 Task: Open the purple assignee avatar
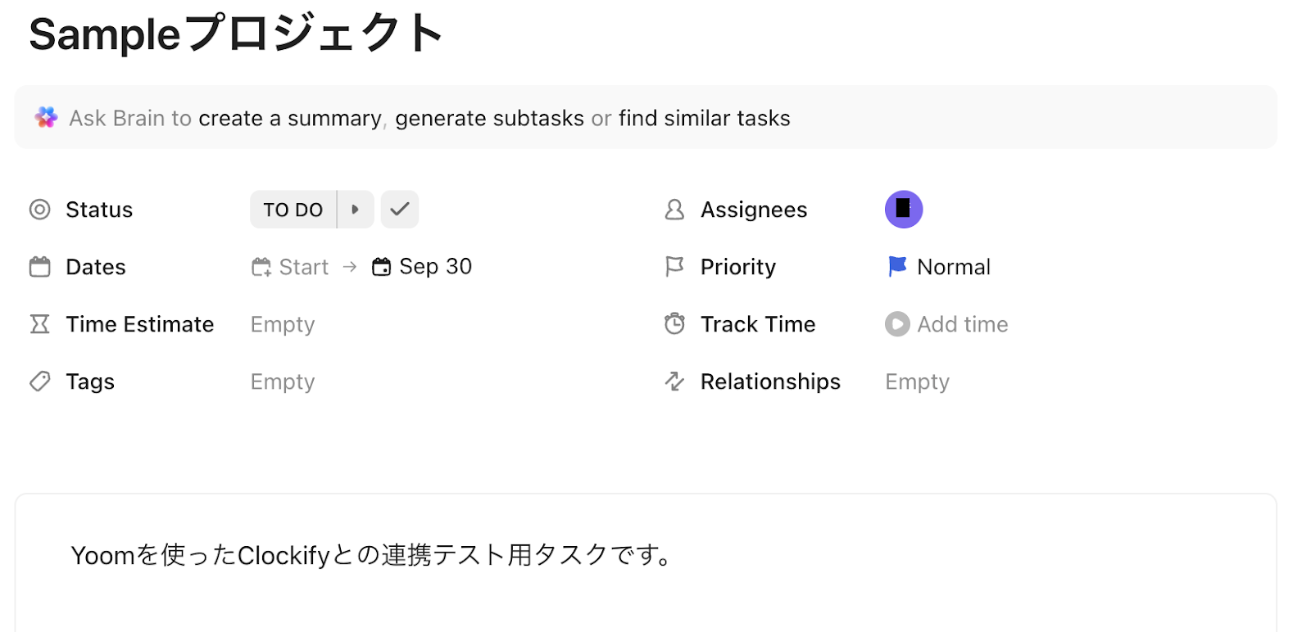pyautogui.click(x=903, y=210)
